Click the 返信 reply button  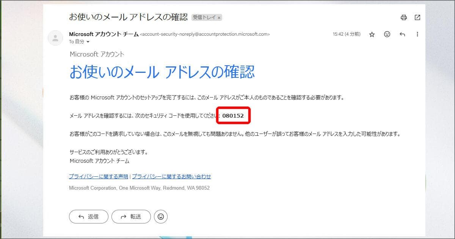pos(89,217)
